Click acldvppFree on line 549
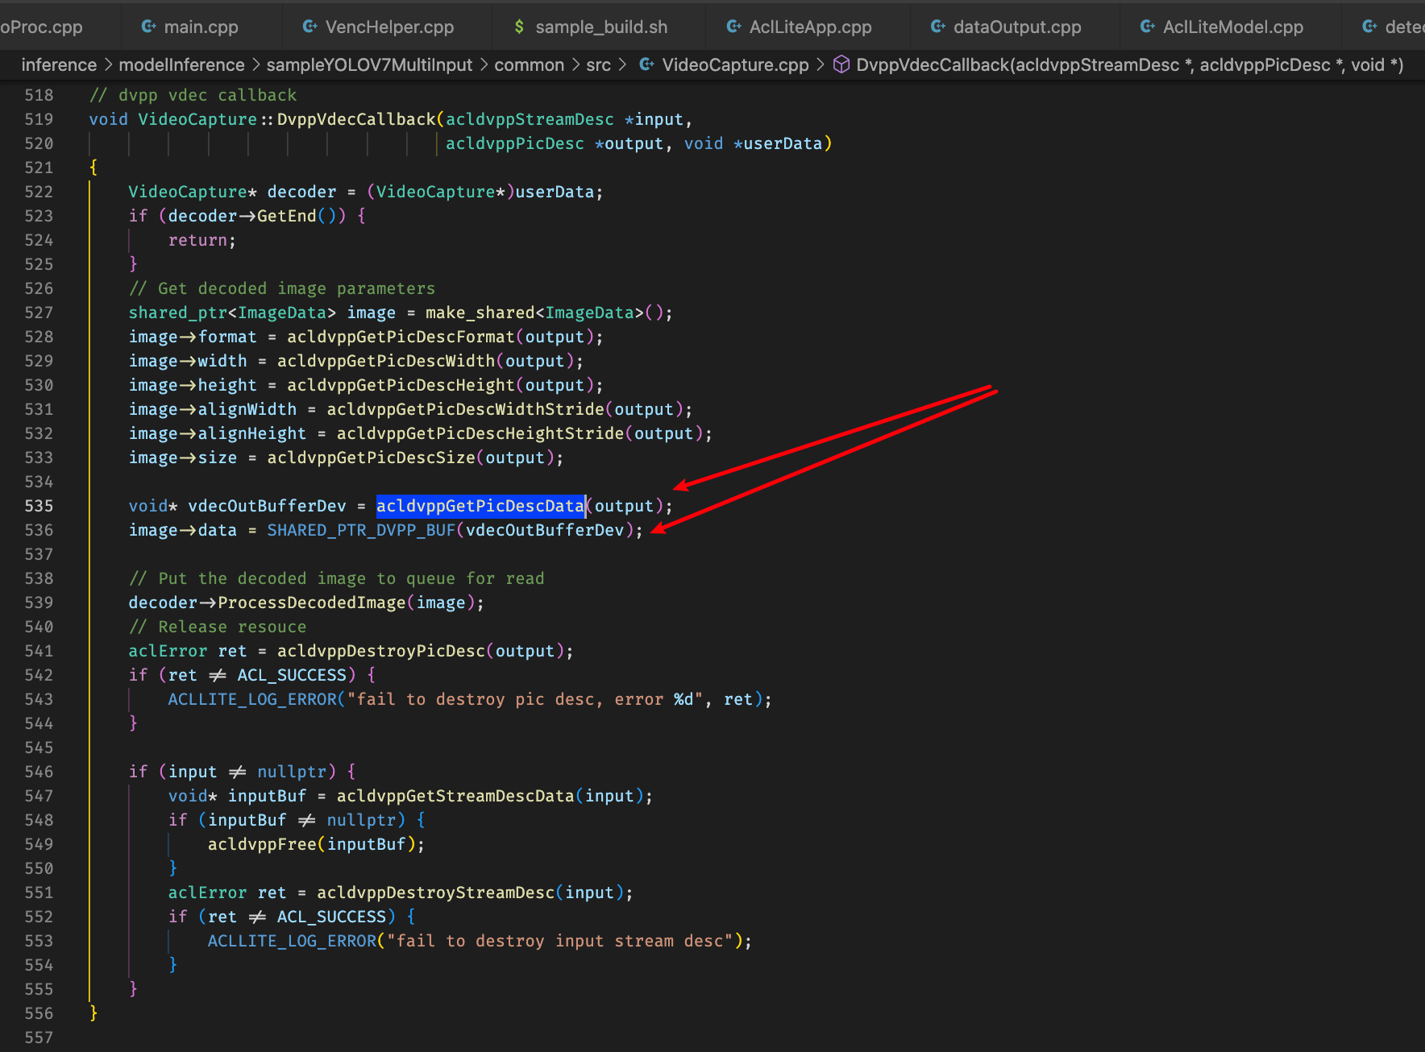 coord(262,844)
